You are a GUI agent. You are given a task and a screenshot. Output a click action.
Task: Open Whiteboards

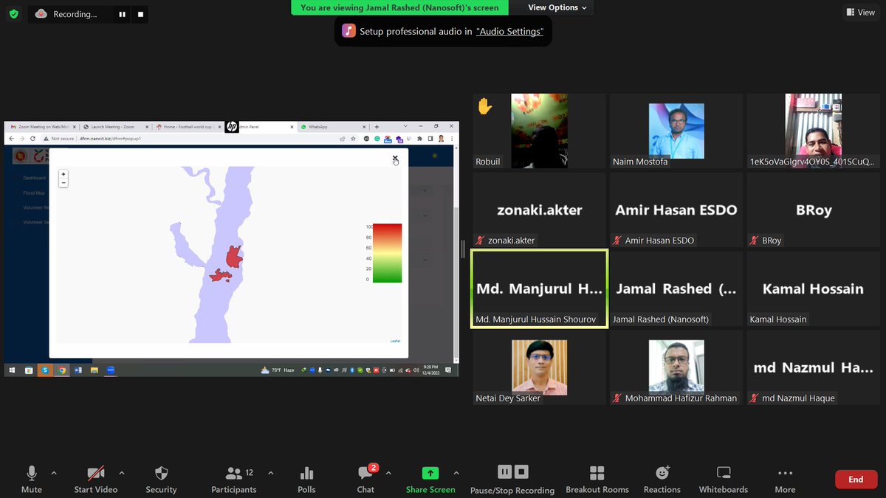tap(724, 479)
